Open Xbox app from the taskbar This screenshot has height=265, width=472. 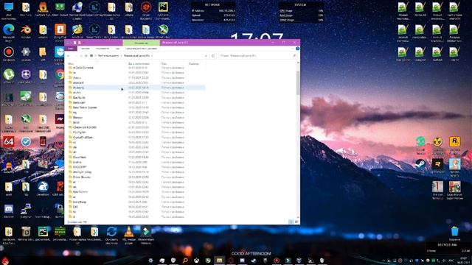[x=196, y=260]
